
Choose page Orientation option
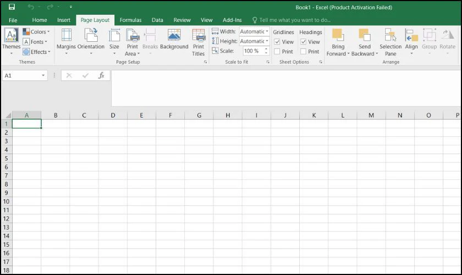pos(91,42)
